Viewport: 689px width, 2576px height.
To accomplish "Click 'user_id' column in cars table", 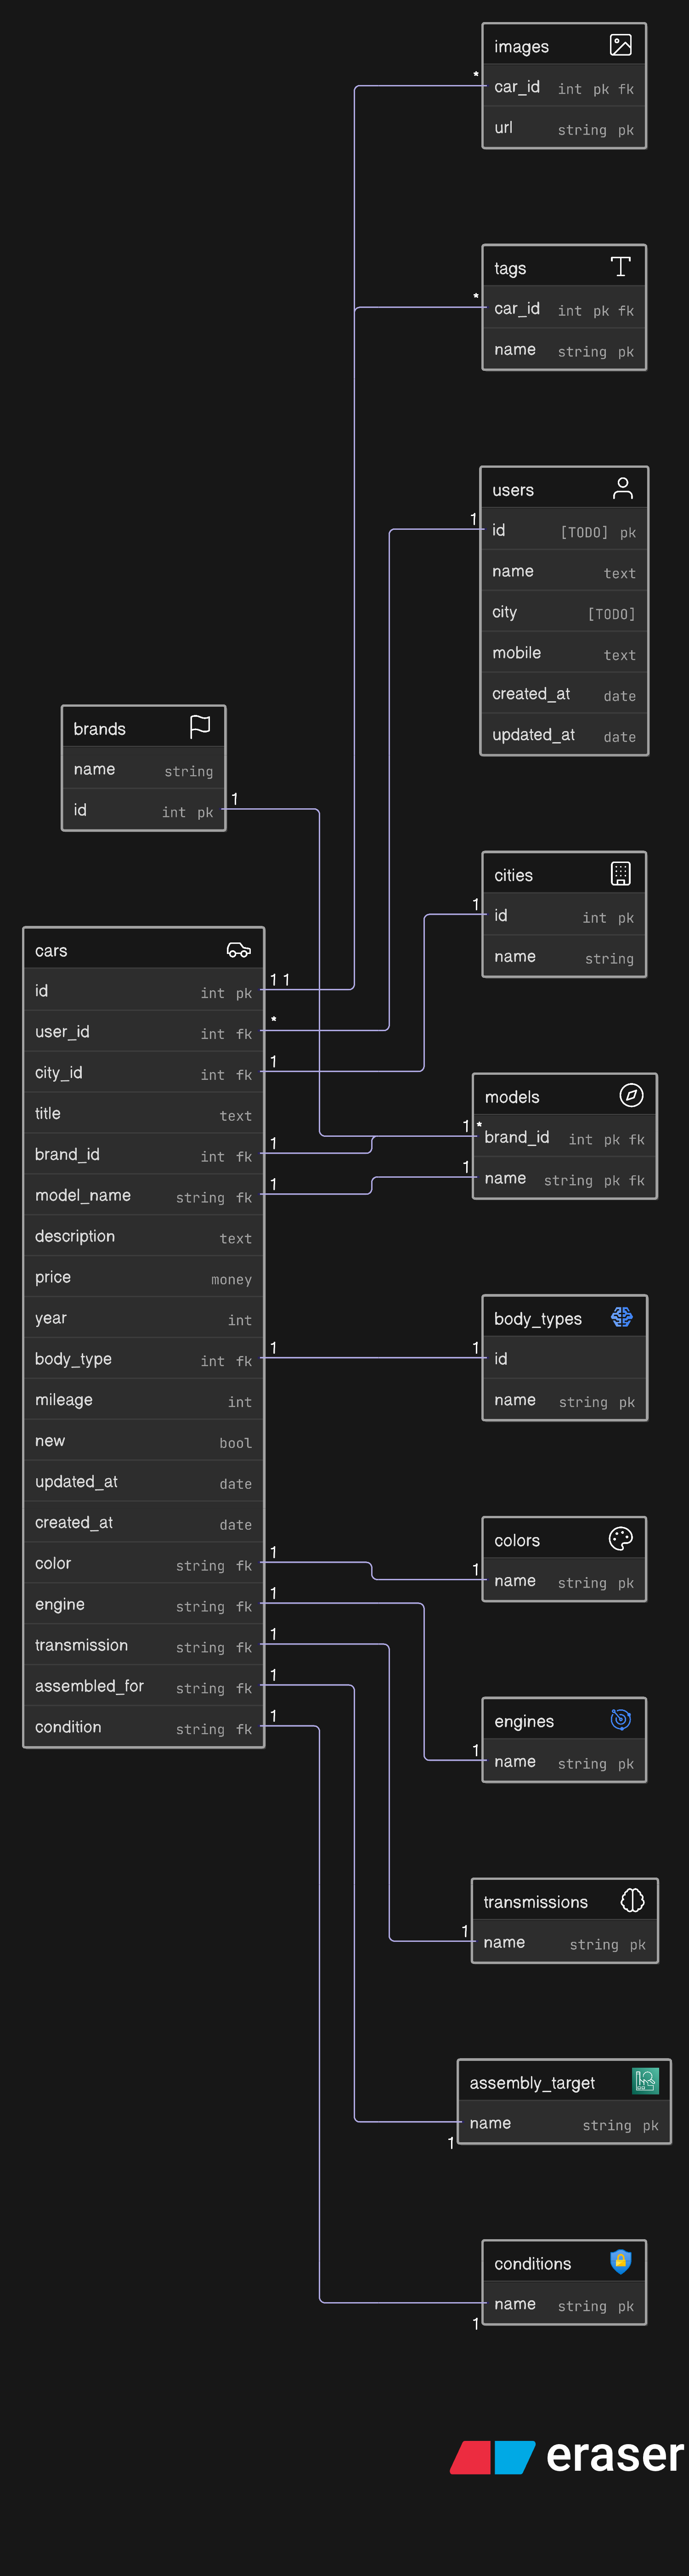I will 143,1032.
